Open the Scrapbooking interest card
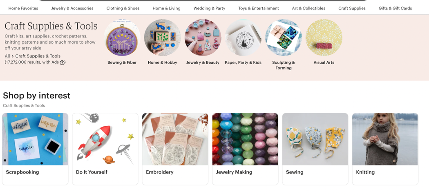This screenshot has height=196, width=429. [35, 149]
